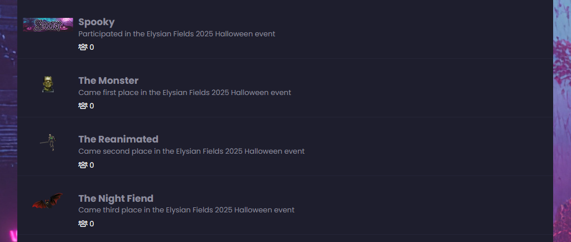Click the members icon under The Monster
The width and height of the screenshot is (571, 242).
click(83, 106)
